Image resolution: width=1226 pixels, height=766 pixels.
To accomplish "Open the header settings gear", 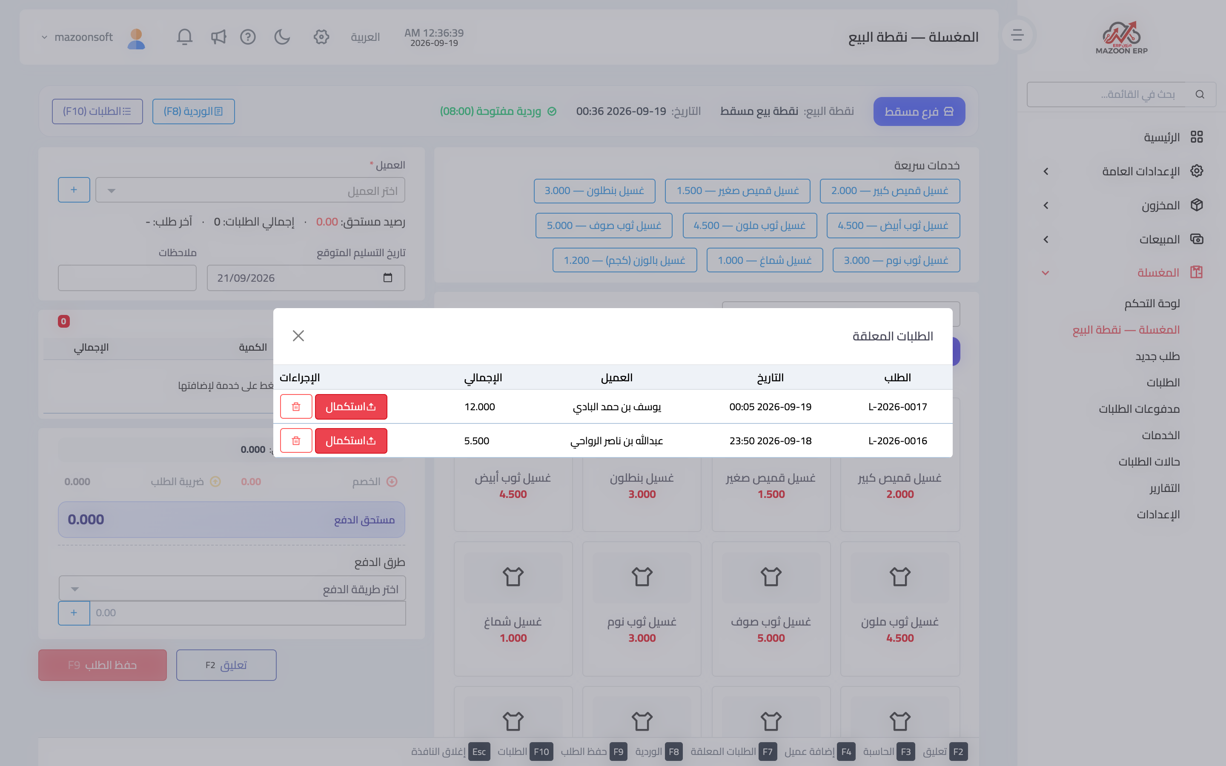I will click(321, 37).
